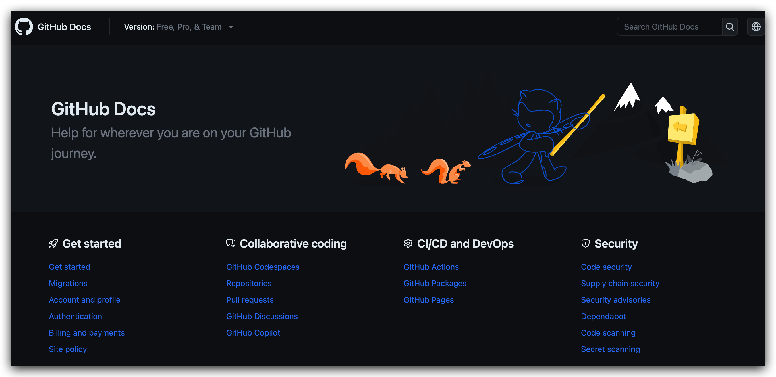Navigate to Authentication documentation
Viewport: 776px width, 377px height.
click(x=75, y=316)
